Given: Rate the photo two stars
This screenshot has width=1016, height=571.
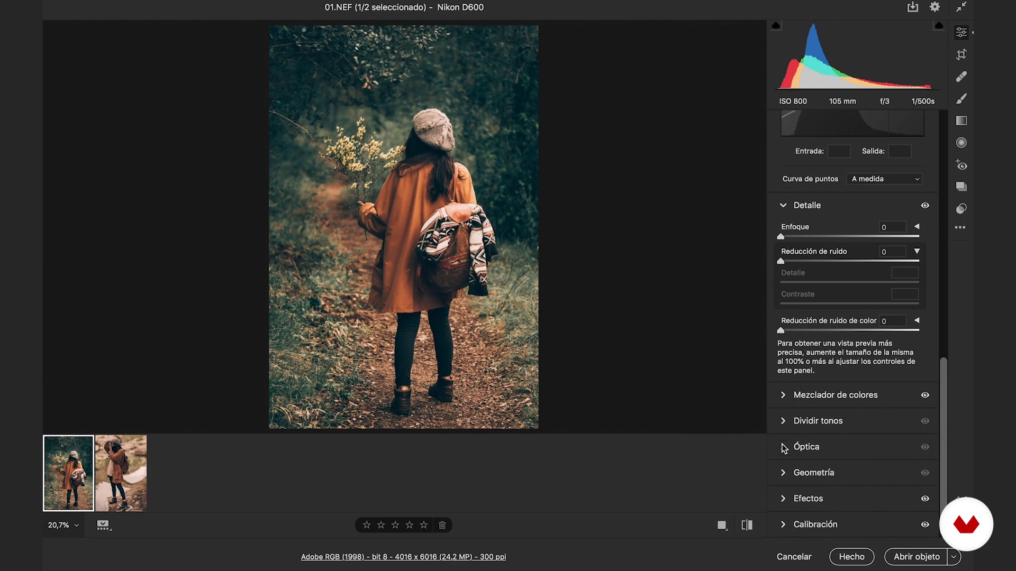Looking at the screenshot, I should 381,525.
